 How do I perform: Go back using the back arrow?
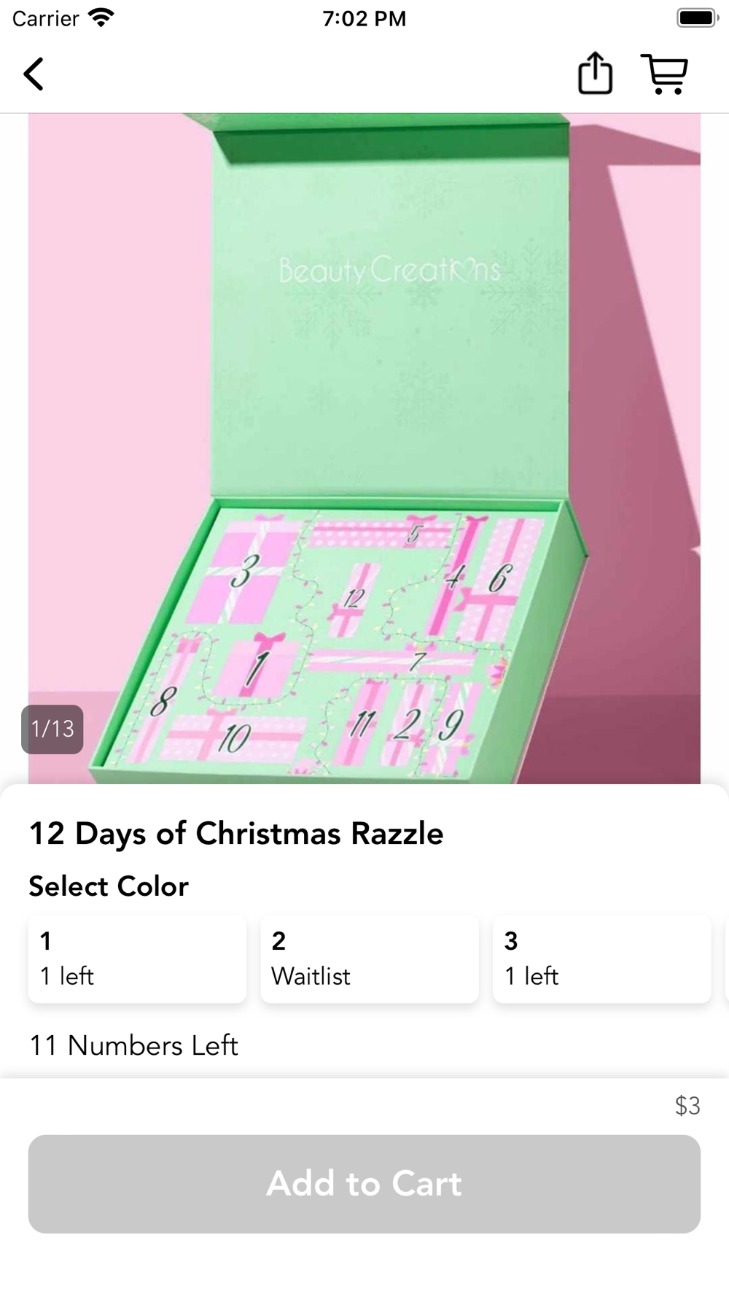tap(34, 74)
